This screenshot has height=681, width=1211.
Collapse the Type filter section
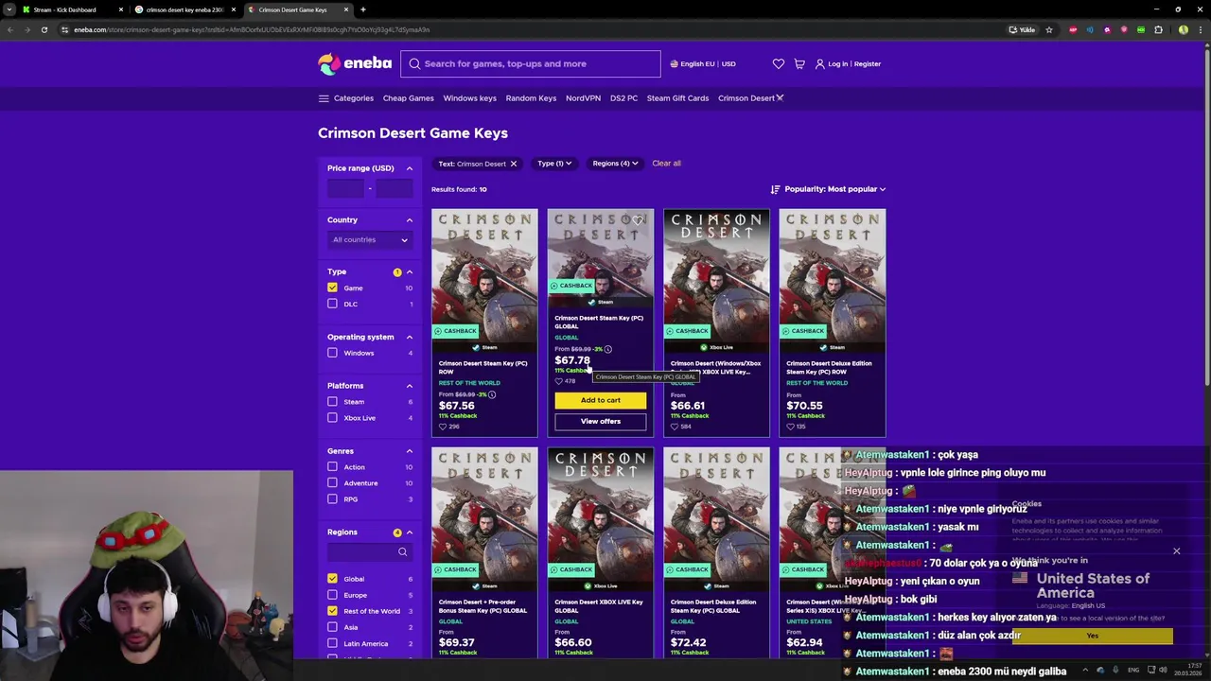(x=410, y=272)
